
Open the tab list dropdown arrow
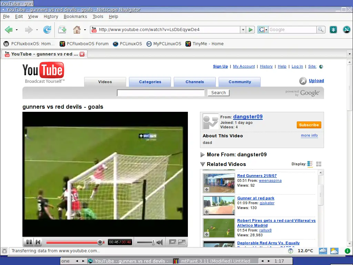click(x=350, y=54)
